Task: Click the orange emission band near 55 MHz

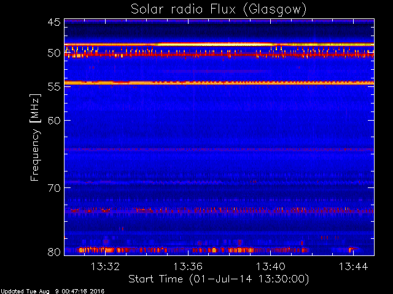Action: [219, 83]
